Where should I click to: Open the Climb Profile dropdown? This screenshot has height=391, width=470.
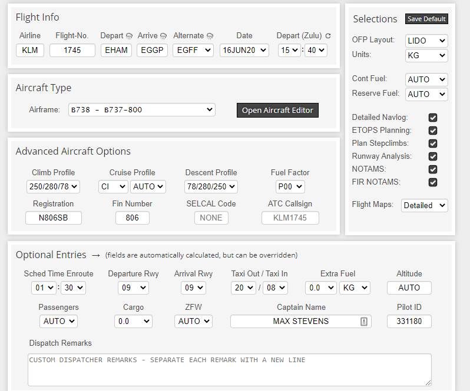(x=53, y=187)
